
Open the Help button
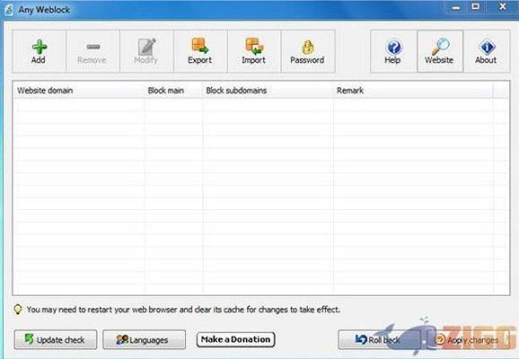393,51
